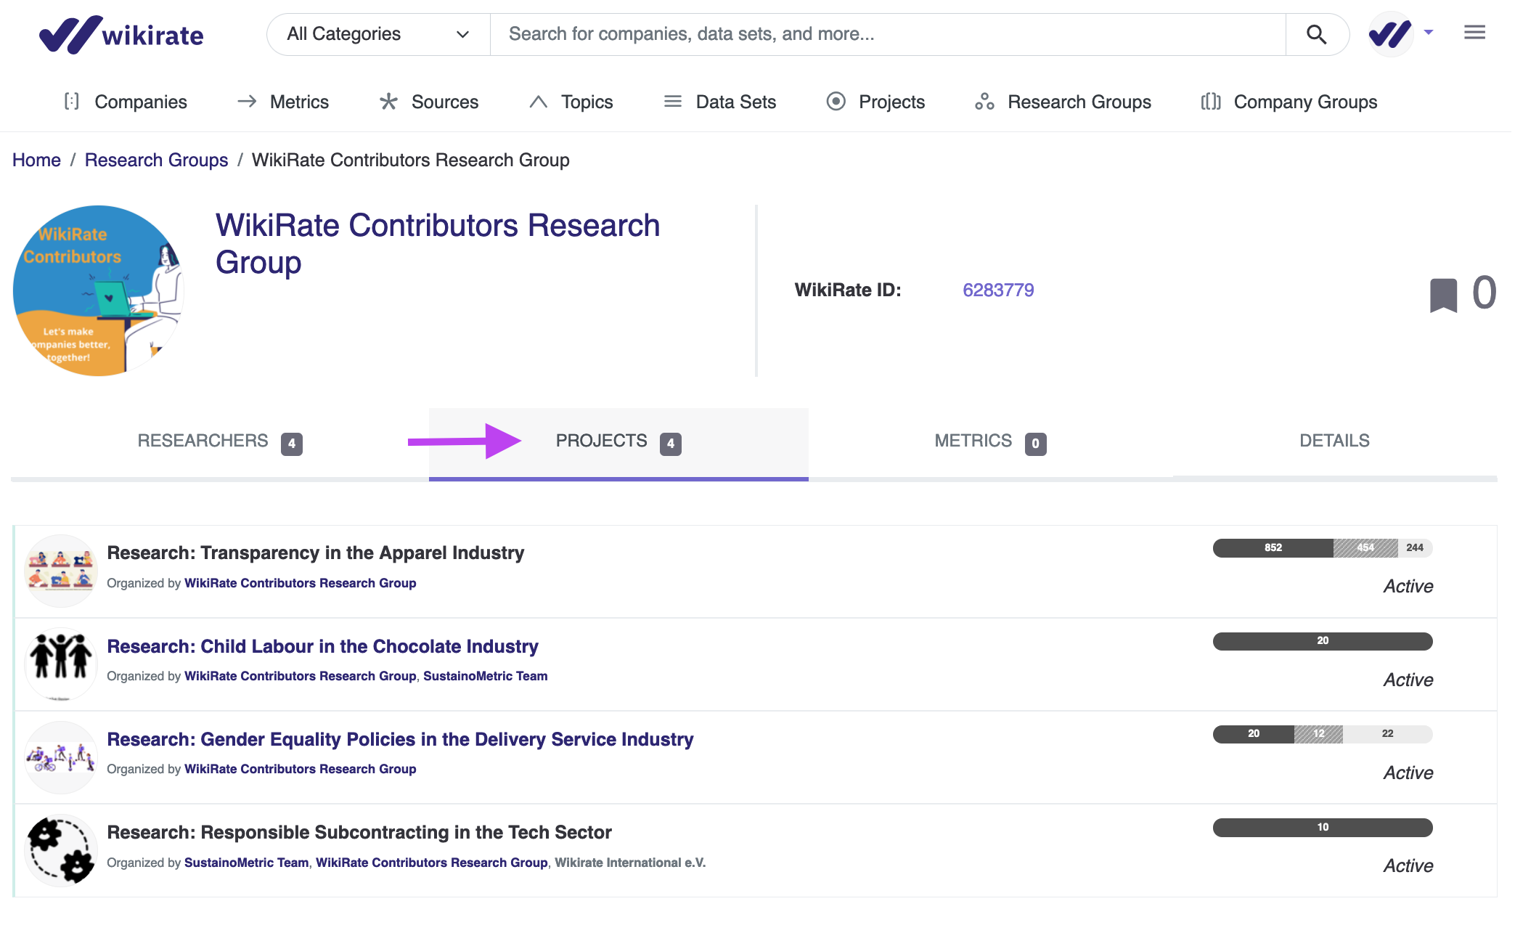Open the WikiRate Contributors Research Group title
Image resolution: width=1515 pixels, height=933 pixels.
coord(437,243)
